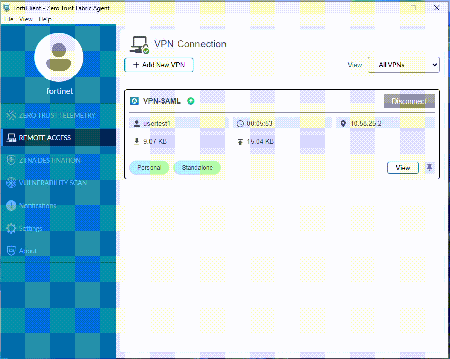Open the Help menu

coord(45,19)
